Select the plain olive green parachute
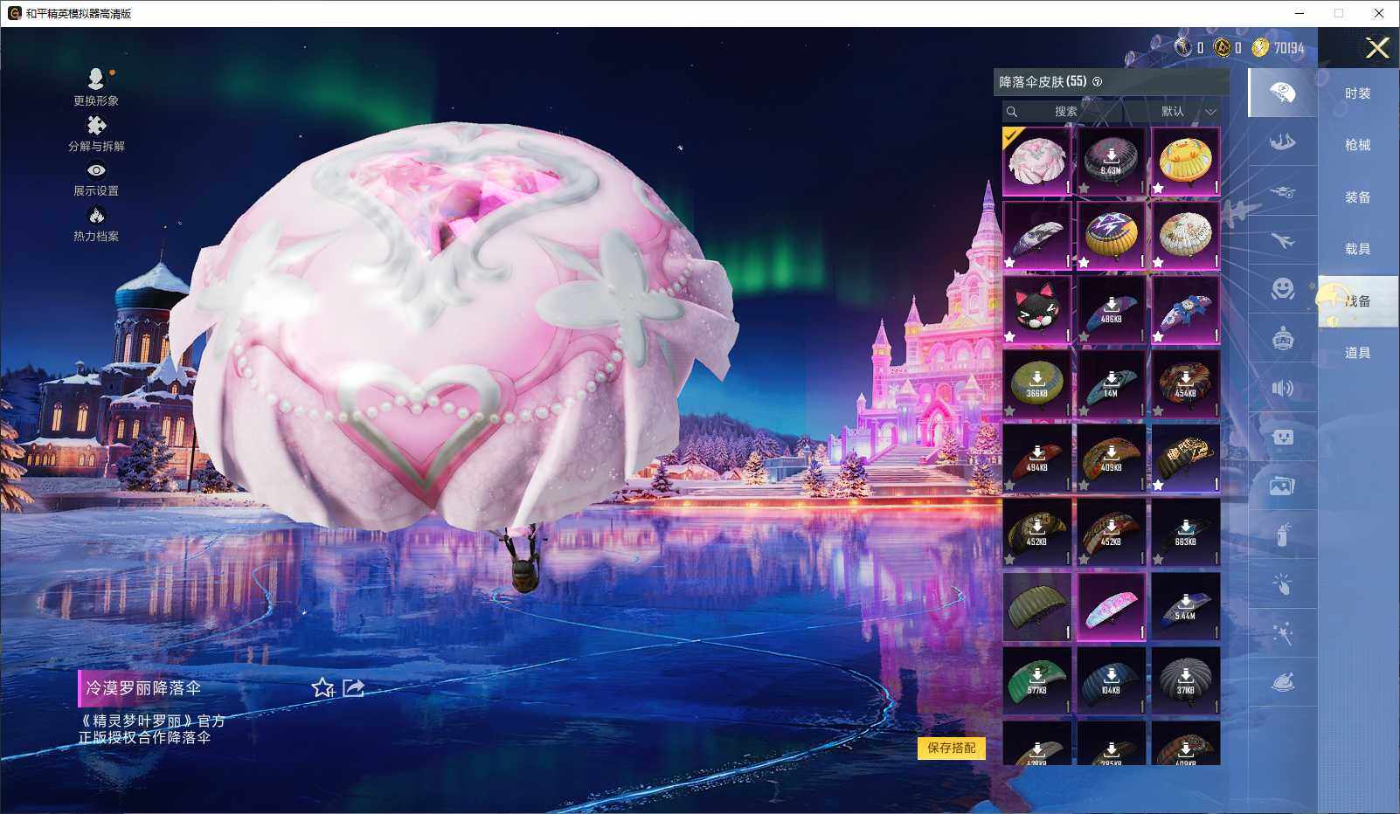1400x814 pixels. pos(1037,607)
